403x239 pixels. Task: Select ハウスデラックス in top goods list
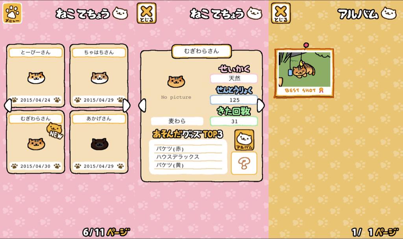(177, 156)
